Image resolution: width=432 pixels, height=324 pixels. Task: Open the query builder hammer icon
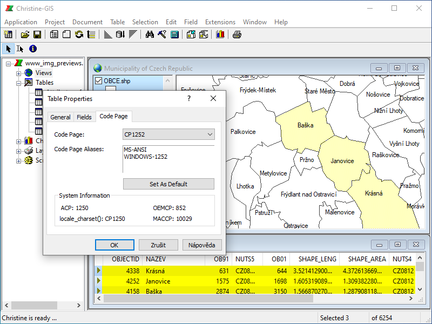coord(162,35)
